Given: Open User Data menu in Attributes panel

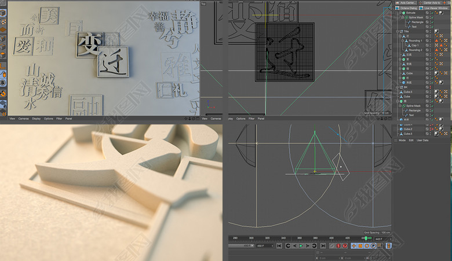Looking at the screenshot, I should coord(422,140).
